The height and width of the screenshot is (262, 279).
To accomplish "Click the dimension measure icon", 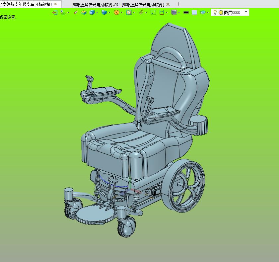I will point(162,13).
